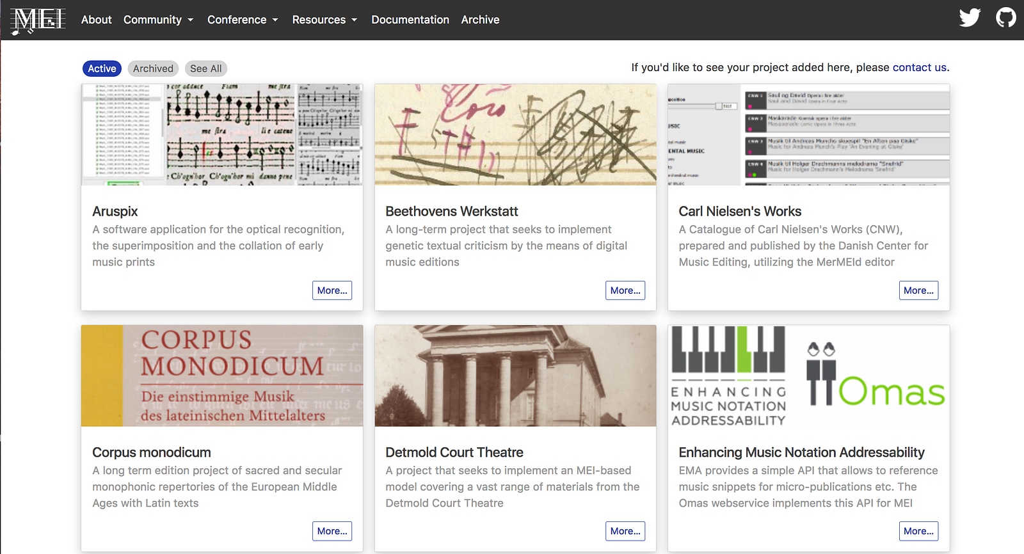Open the Detmold Court Theatre photo
The image size is (1024, 554).
point(515,376)
